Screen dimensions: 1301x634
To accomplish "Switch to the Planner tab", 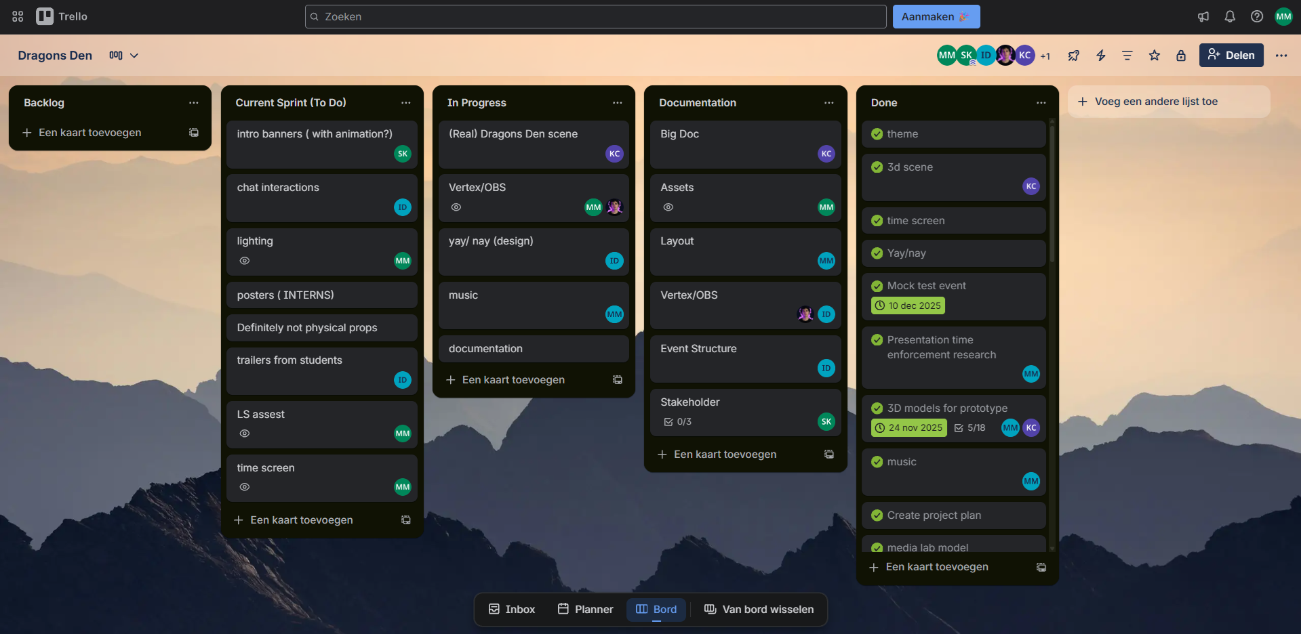I will (x=586, y=610).
